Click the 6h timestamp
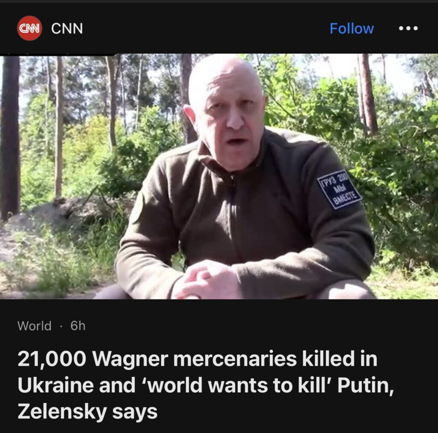This screenshot has height=433, width=438. click(x=78, y=326)
